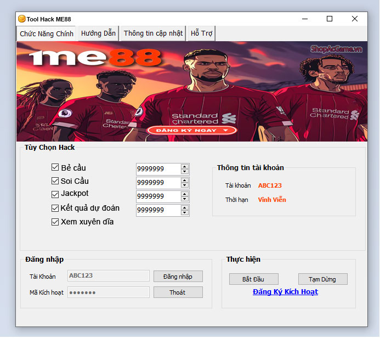Decrease Kết quả dự đoán value with down arrow

pos(185,213)
